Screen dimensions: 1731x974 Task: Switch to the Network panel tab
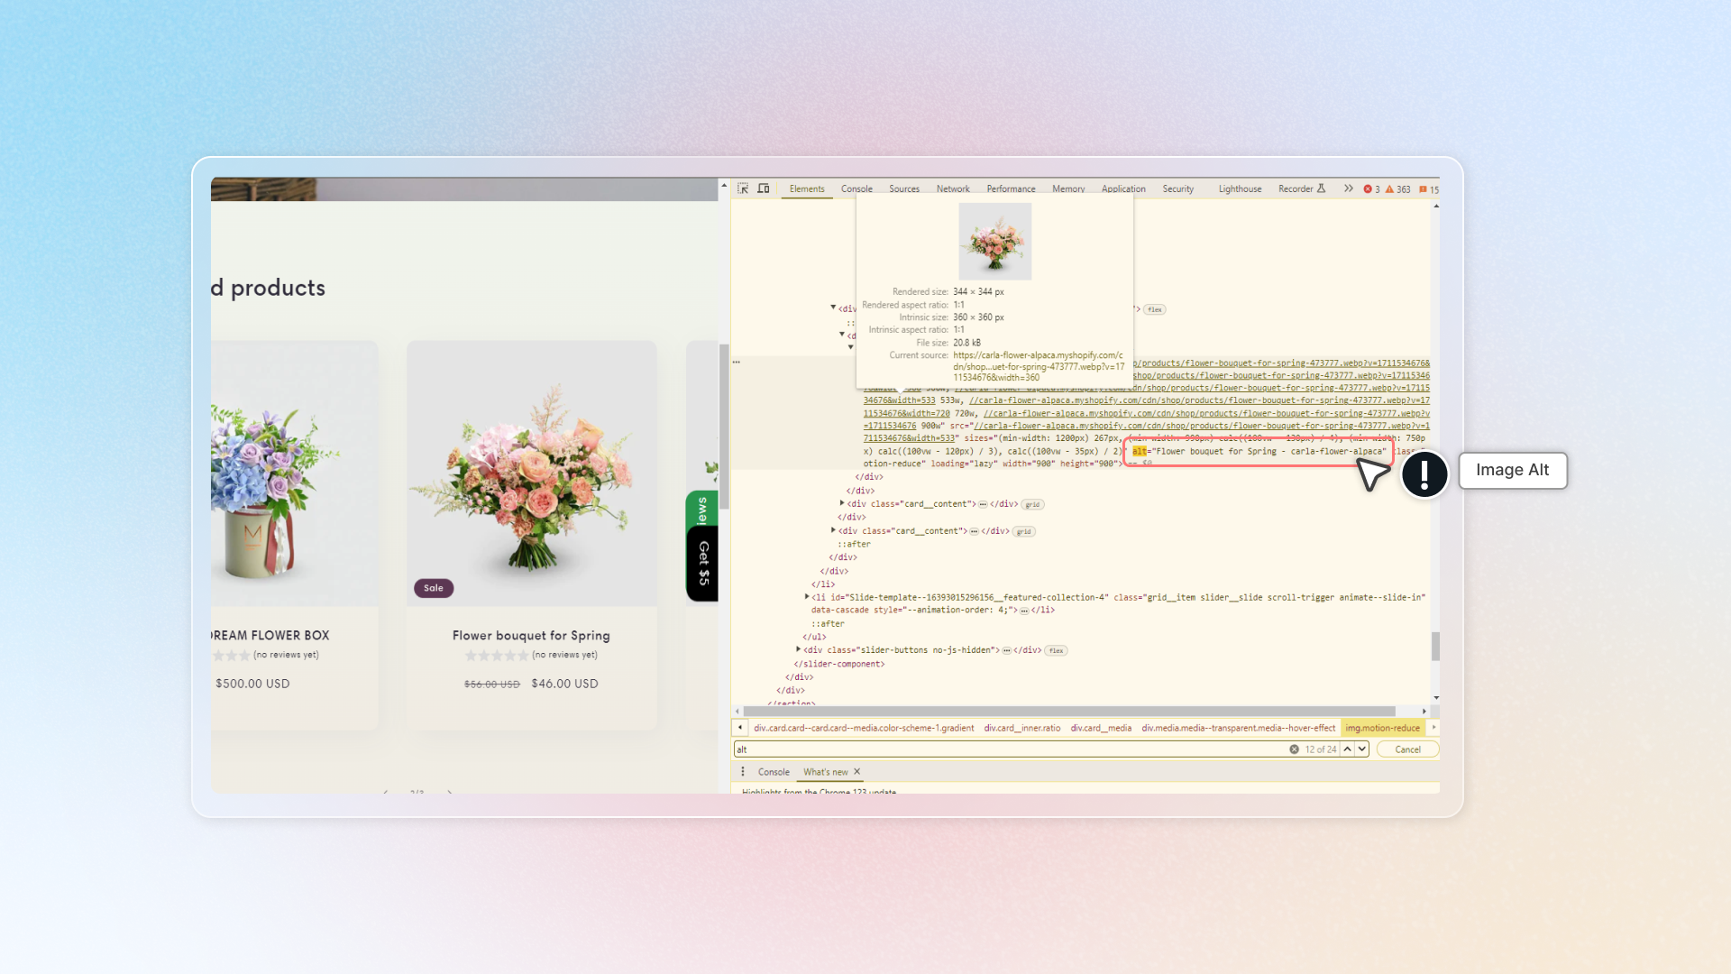[953, 189]
